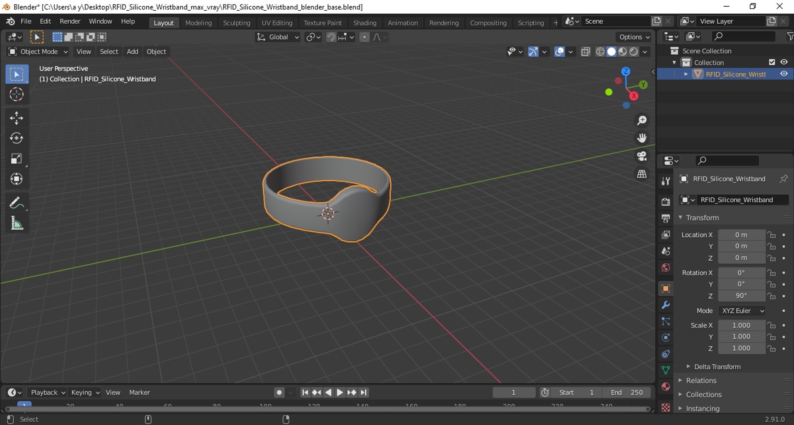Open the Object Data mesh tab
This screenshot has width=794, height=425.
(x=665, y=370)
